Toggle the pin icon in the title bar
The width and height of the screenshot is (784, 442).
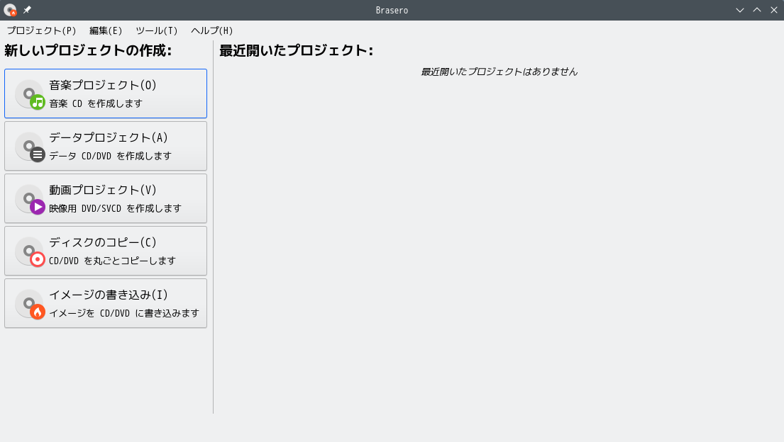coord(27,10)
